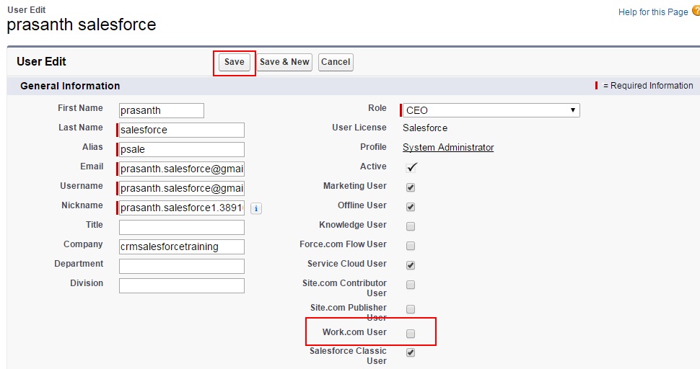Click the Save & New button
This screenshot has width=700, height=369.
tap(284, 62)
